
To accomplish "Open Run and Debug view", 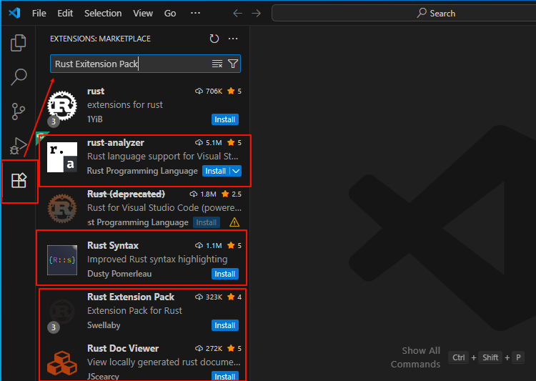I will [x=19, y=146].
